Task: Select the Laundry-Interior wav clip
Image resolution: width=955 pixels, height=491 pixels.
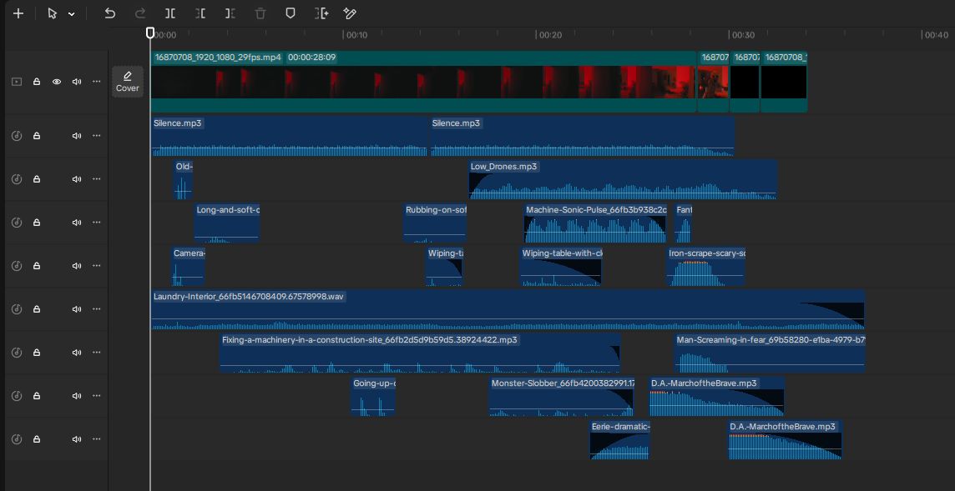Action: point(508,310)
